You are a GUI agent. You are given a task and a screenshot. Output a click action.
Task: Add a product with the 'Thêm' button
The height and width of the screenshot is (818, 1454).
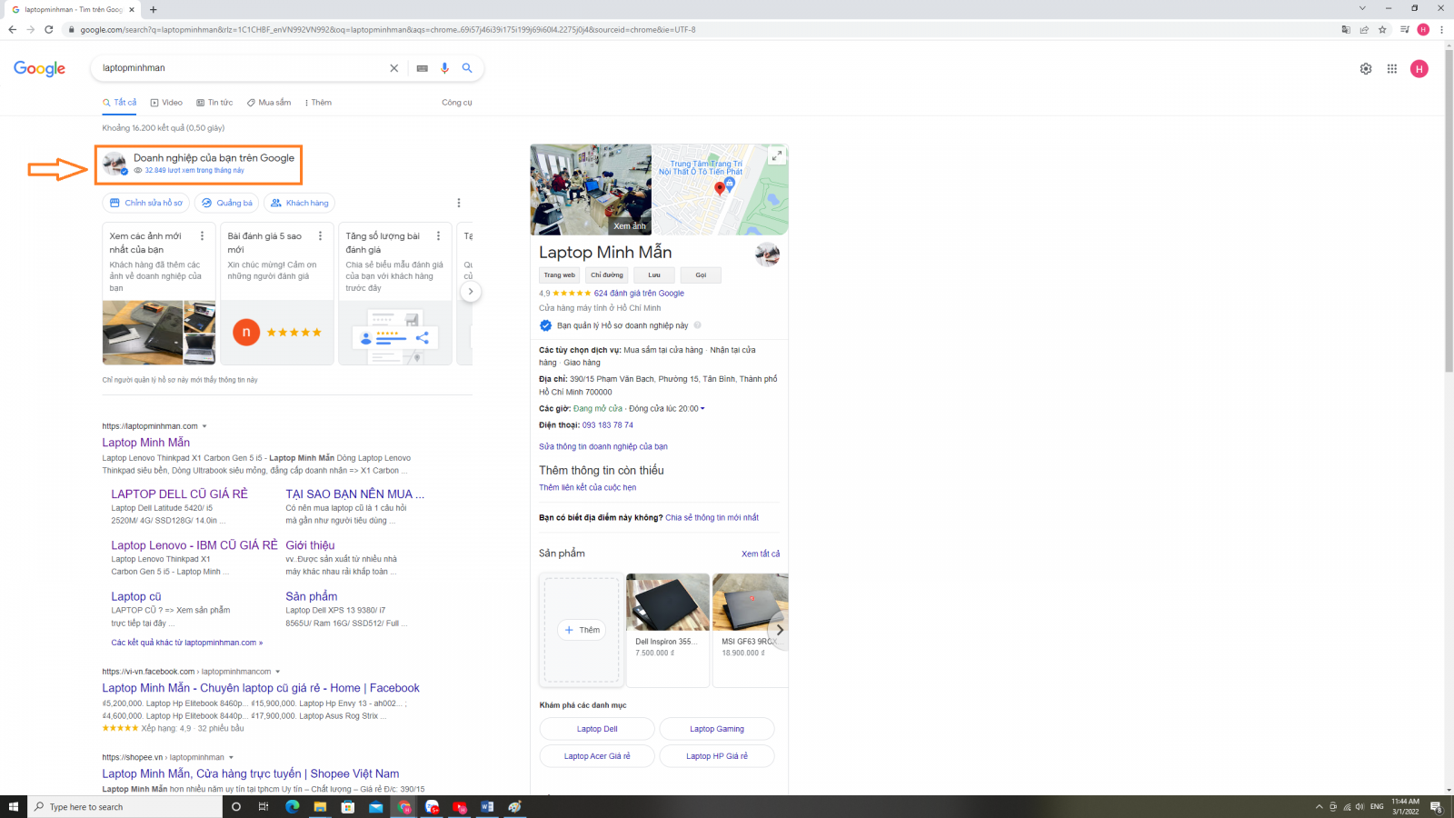click(582, 630)
